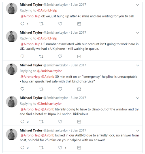Retweet the 'locked in our AirBNB' tweet
The width and height of the screenshot is (145, 154).
[41, 148]
